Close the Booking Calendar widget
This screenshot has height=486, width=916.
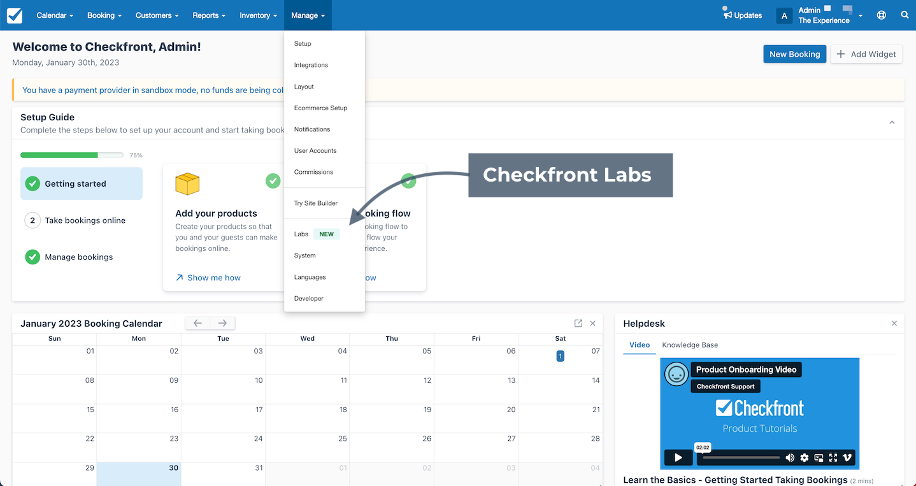pos(592,324)
